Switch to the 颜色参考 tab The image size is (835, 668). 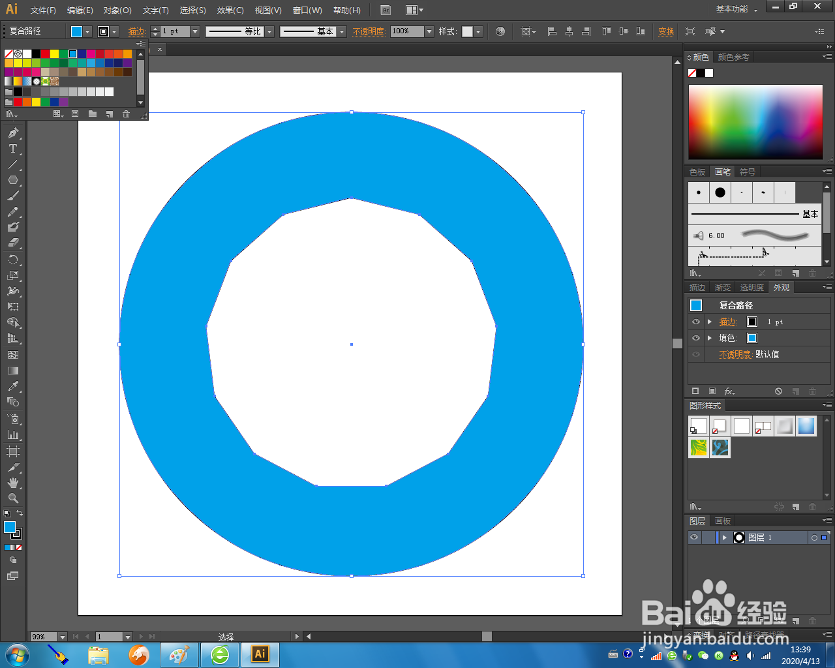(733, 57)
